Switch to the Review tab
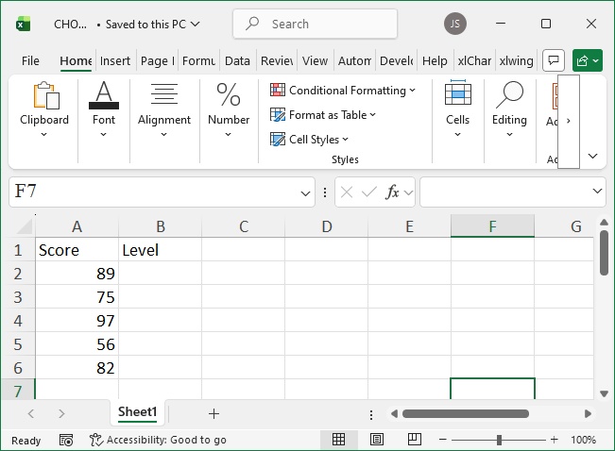This screenshot has width=615, height=451. coord(277,61)
